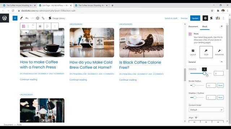Click Continue reading under French Press post
The height and width of the screenshot is (129, 231).
(x=29, y=80)
